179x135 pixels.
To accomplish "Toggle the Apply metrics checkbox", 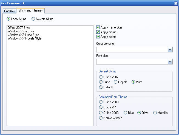I will 98,32.
